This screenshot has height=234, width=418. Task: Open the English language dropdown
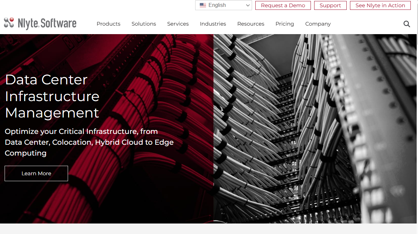[x=223, y=5]
